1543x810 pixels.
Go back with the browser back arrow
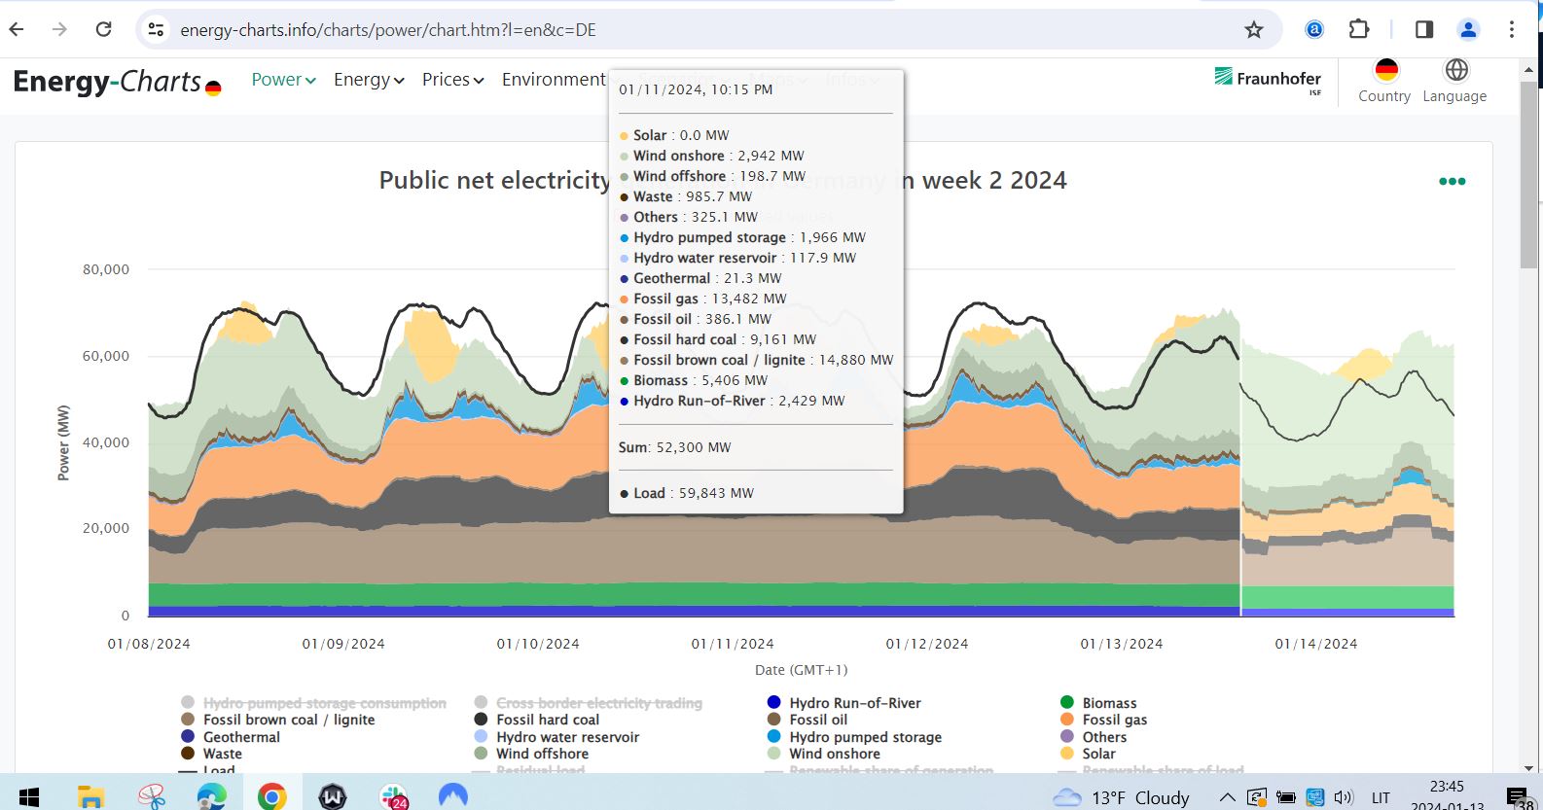[x=17, y=29]
